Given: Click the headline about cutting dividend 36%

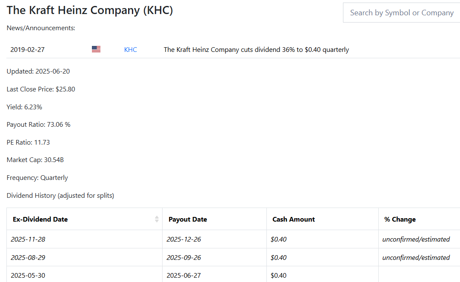Looking at the screenshot, I should 257,49.
